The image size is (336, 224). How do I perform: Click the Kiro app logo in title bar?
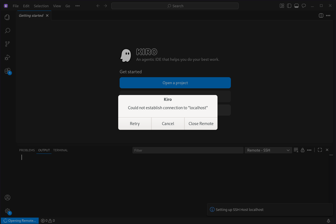(6, 6)
